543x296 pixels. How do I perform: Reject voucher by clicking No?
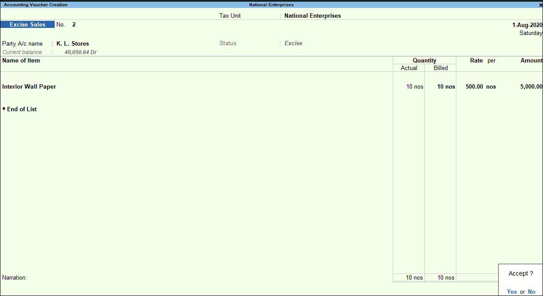coord(531,292)
